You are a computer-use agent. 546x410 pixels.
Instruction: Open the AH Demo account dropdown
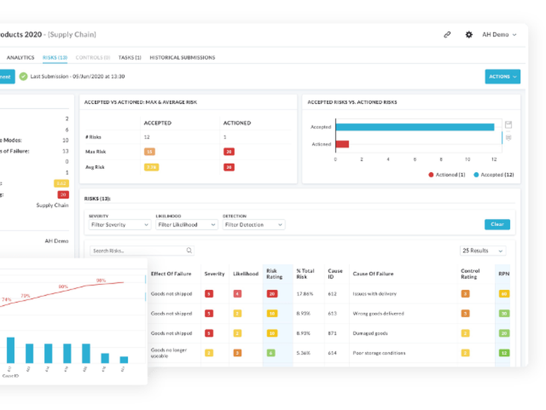click(x=499, y=34)
